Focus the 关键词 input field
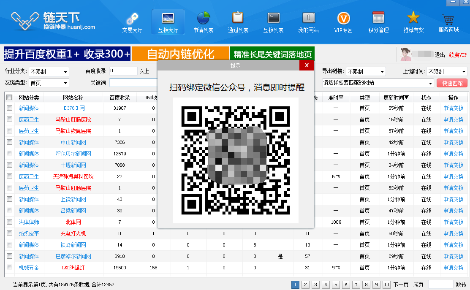This screenshot has width=470, height=290. pos(133,82)
